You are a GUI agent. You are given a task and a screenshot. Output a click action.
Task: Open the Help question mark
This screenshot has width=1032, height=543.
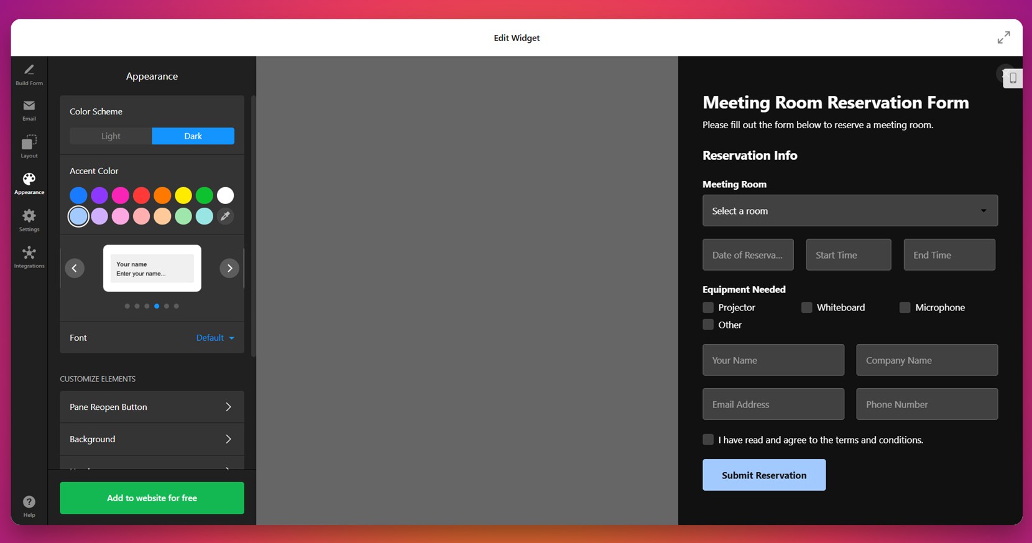coord(29,506)
